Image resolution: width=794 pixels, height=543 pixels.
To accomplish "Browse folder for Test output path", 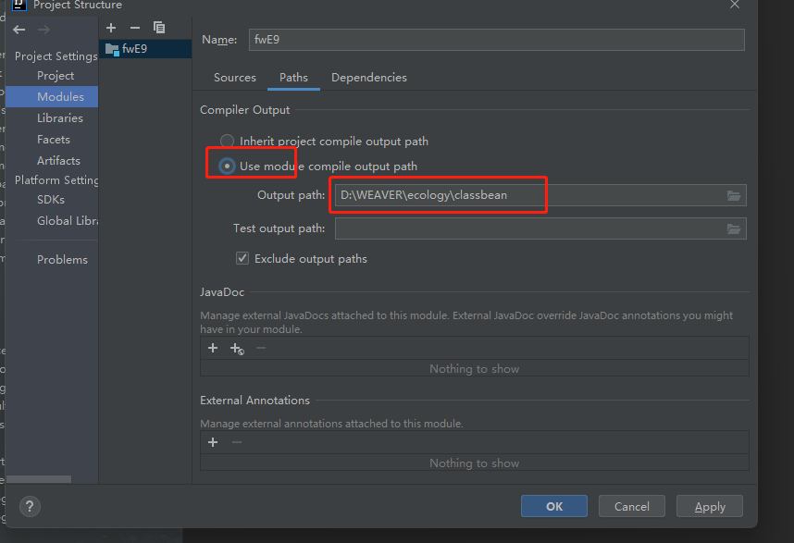I will (x=734, y=228).
